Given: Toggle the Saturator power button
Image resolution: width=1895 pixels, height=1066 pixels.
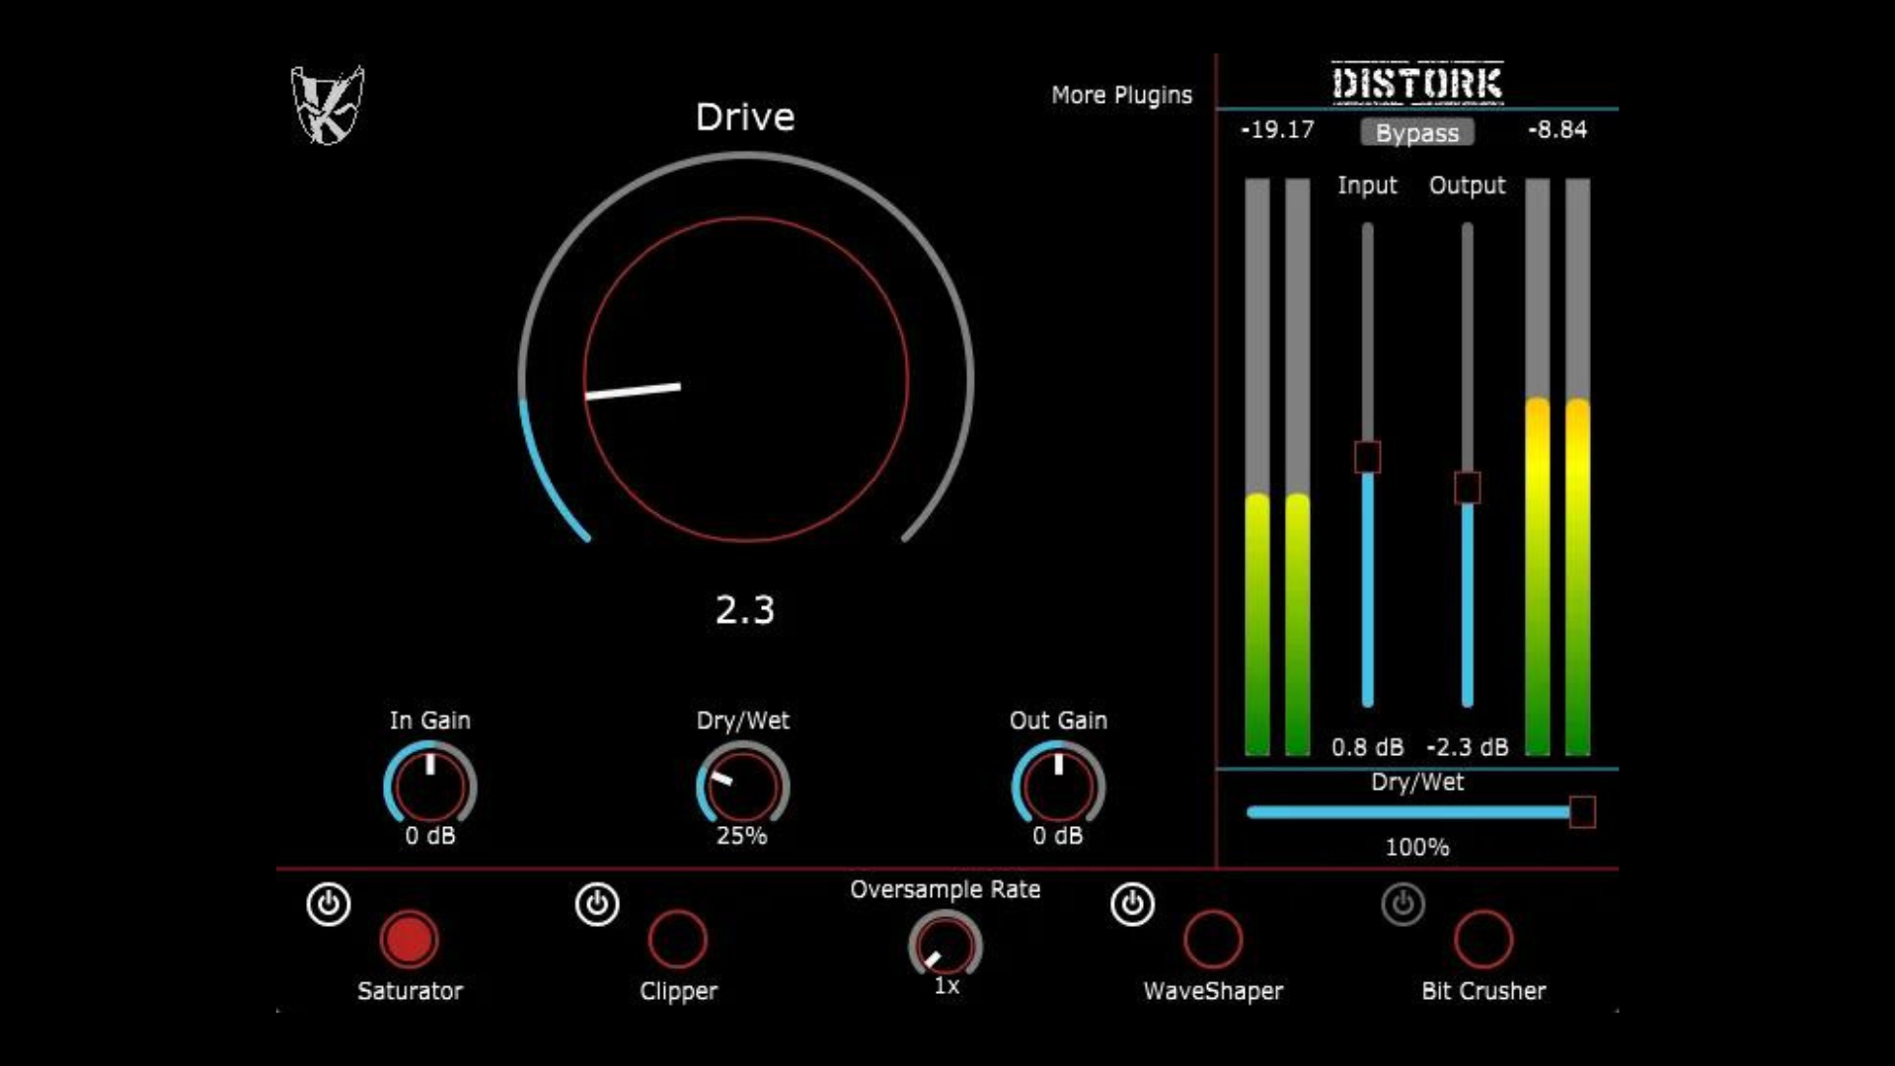Looking at the screenshot, I should 328,903.
